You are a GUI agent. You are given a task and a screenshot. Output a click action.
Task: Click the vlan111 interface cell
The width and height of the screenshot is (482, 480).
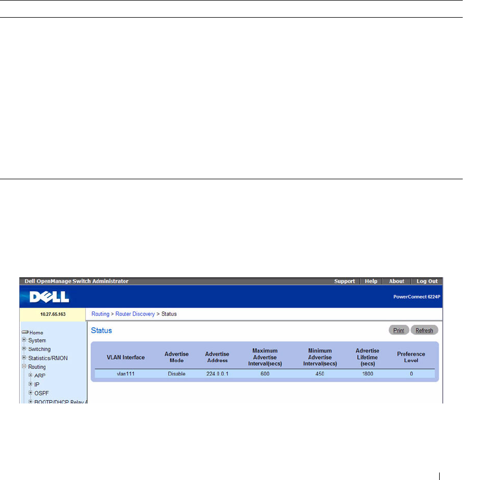coord(125,374)
